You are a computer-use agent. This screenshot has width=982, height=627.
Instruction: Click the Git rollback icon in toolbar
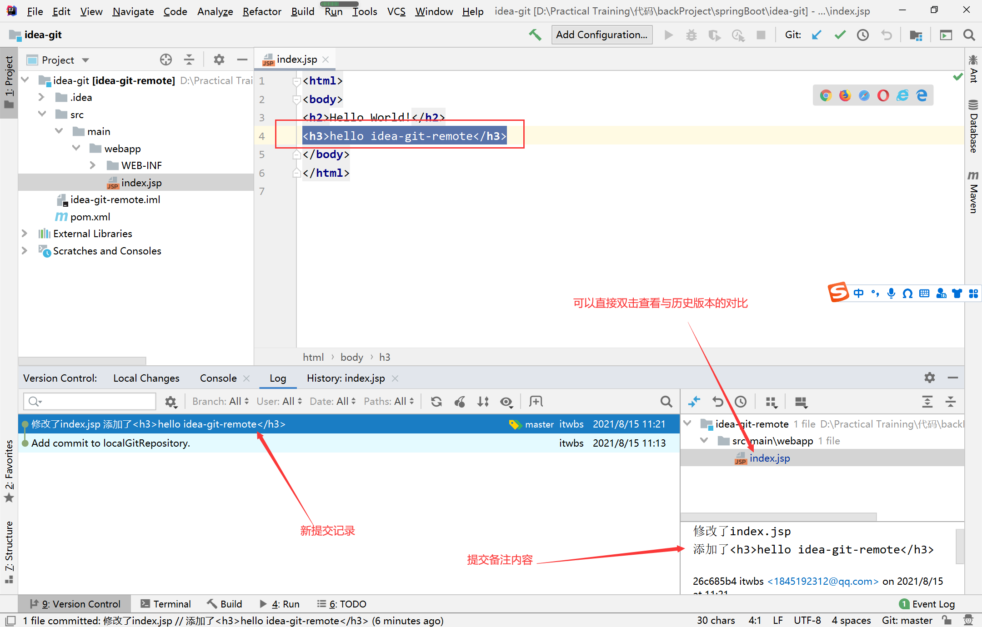[x=887, y=36]
